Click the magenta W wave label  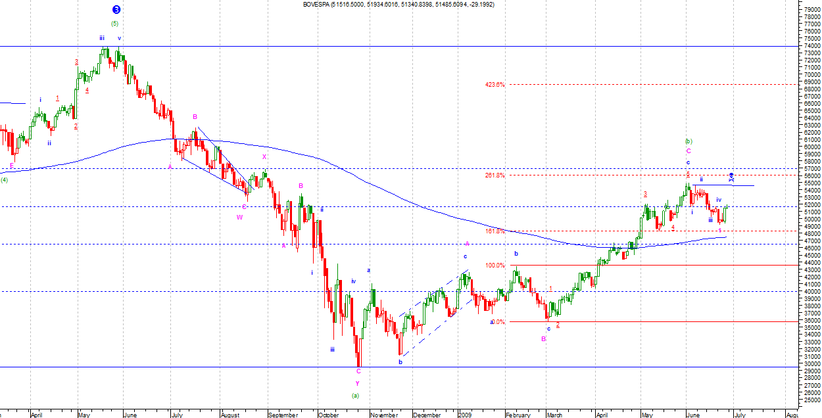point(239,217)
